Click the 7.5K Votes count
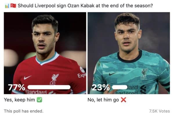The width and height of the screenshot is (174, 124). 159,111
